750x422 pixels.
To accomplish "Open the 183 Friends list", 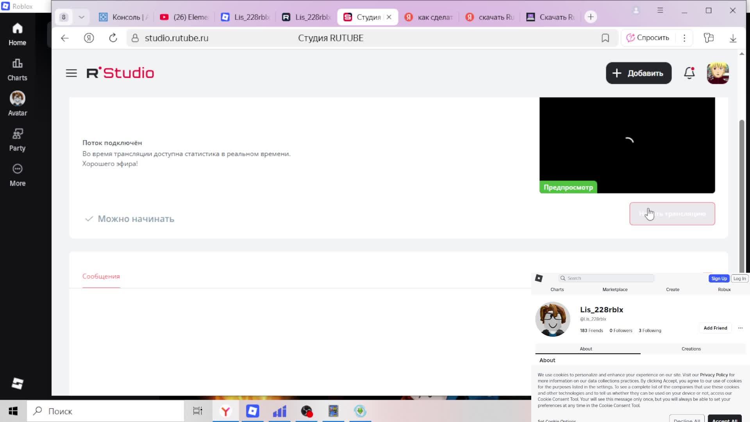I will tap(591, 331).
